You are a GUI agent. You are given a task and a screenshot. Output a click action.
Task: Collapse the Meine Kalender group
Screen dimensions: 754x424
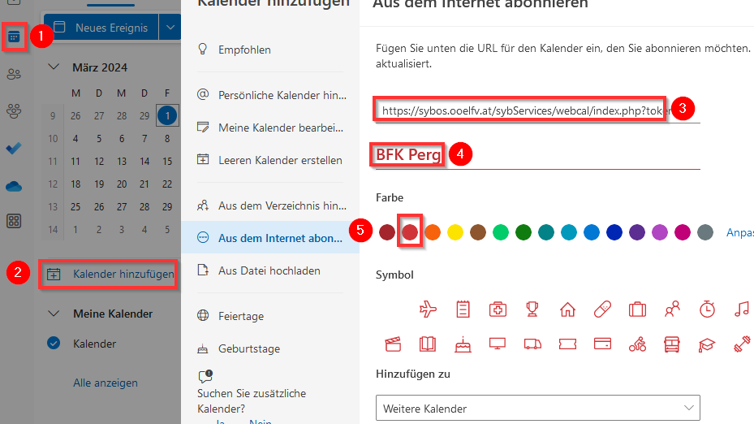pos(54,314)
